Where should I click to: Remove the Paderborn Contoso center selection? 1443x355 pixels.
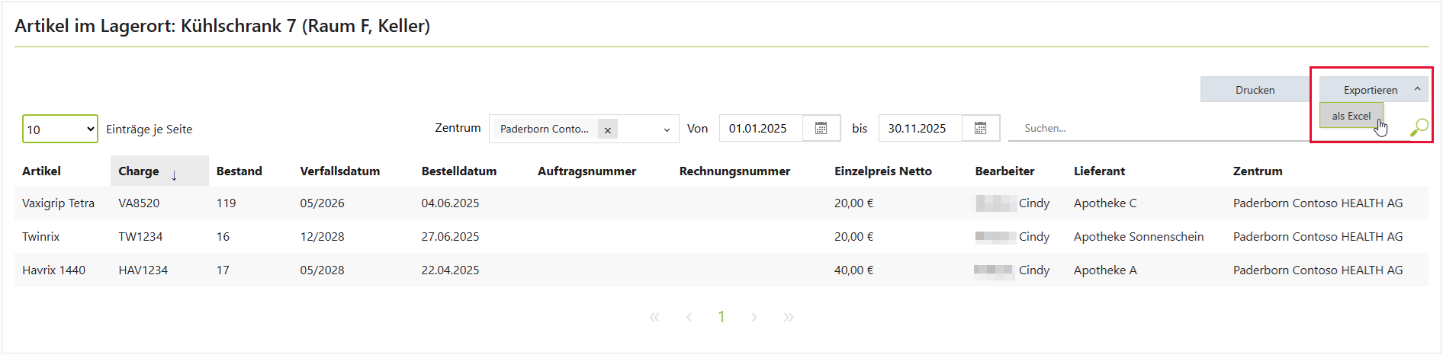coord(607,130)
